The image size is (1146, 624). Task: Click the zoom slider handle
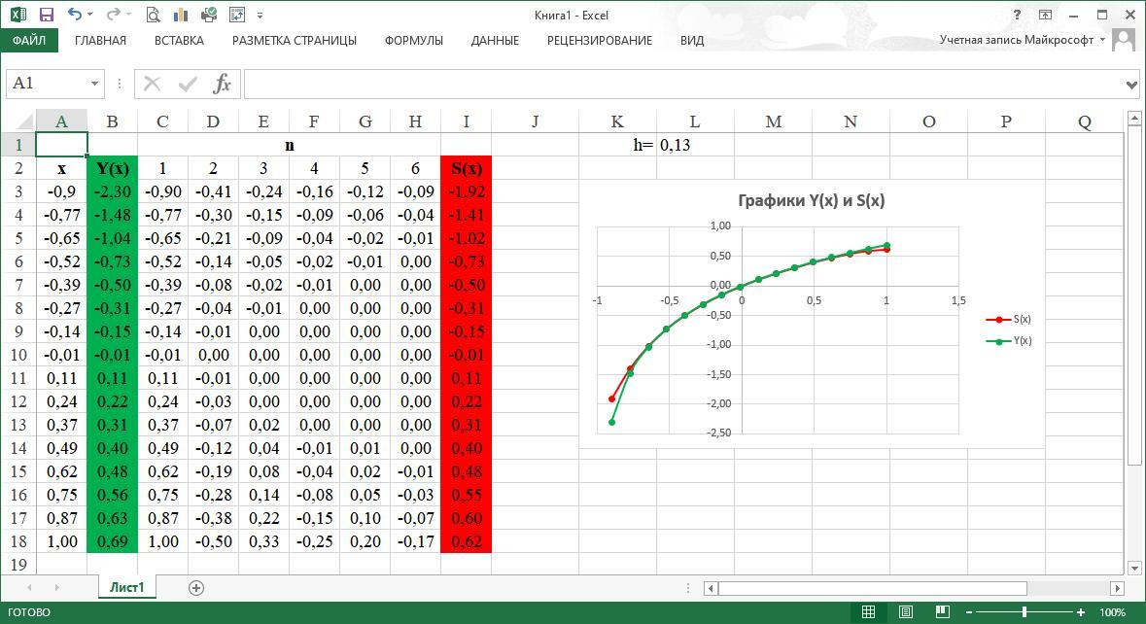[1024, 612]
